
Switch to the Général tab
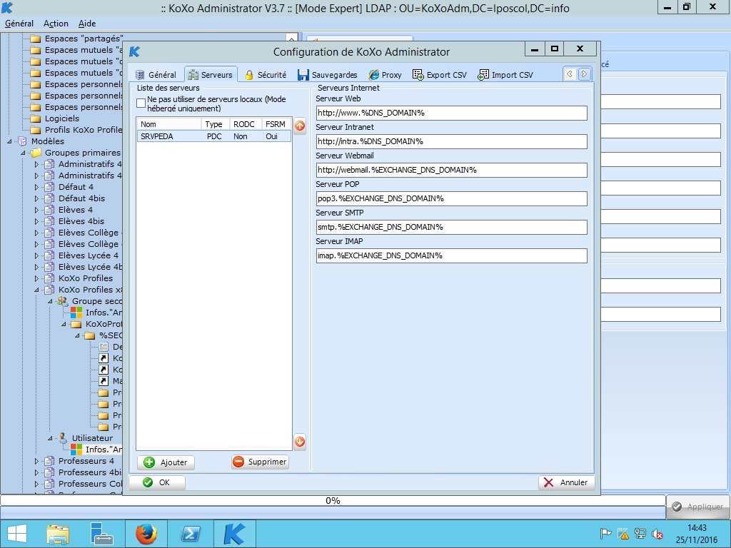(x=156, y=74)
